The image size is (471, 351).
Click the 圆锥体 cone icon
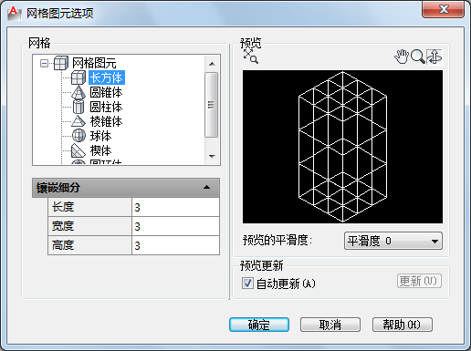tap(78, 92)
